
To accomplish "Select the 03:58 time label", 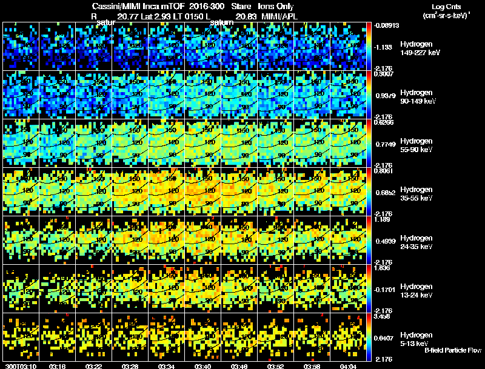I will (x=312, y=366).
